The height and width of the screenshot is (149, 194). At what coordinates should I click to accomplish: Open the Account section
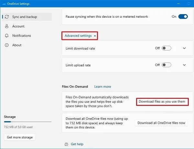pyautogui.click(x=27, y=26)
